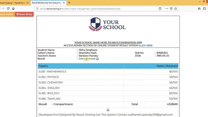This screenshot has height=117, width=208.
Task: Click the developer contact email text
Action: pos(150,115)
